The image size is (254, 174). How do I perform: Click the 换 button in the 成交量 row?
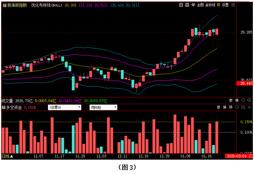(x=237, y=101)
